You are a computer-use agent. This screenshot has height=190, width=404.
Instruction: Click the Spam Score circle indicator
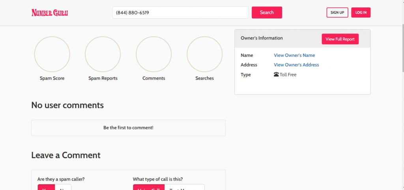point(52,54)
